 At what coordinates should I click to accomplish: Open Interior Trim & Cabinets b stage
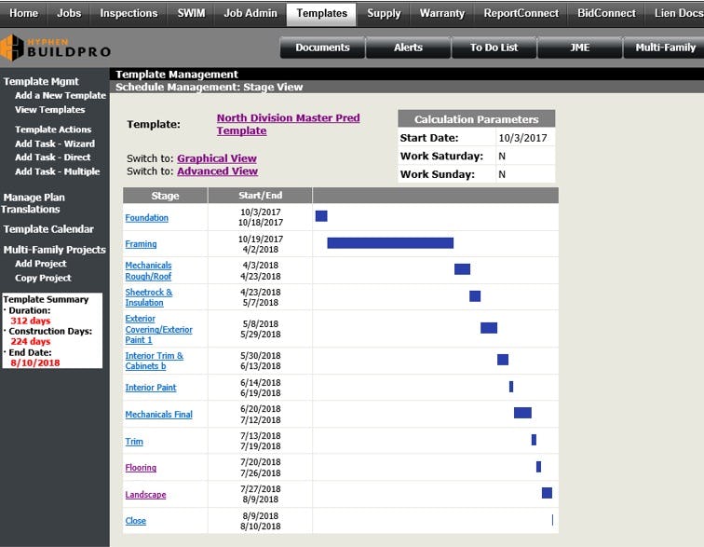[x=154, y=361]
